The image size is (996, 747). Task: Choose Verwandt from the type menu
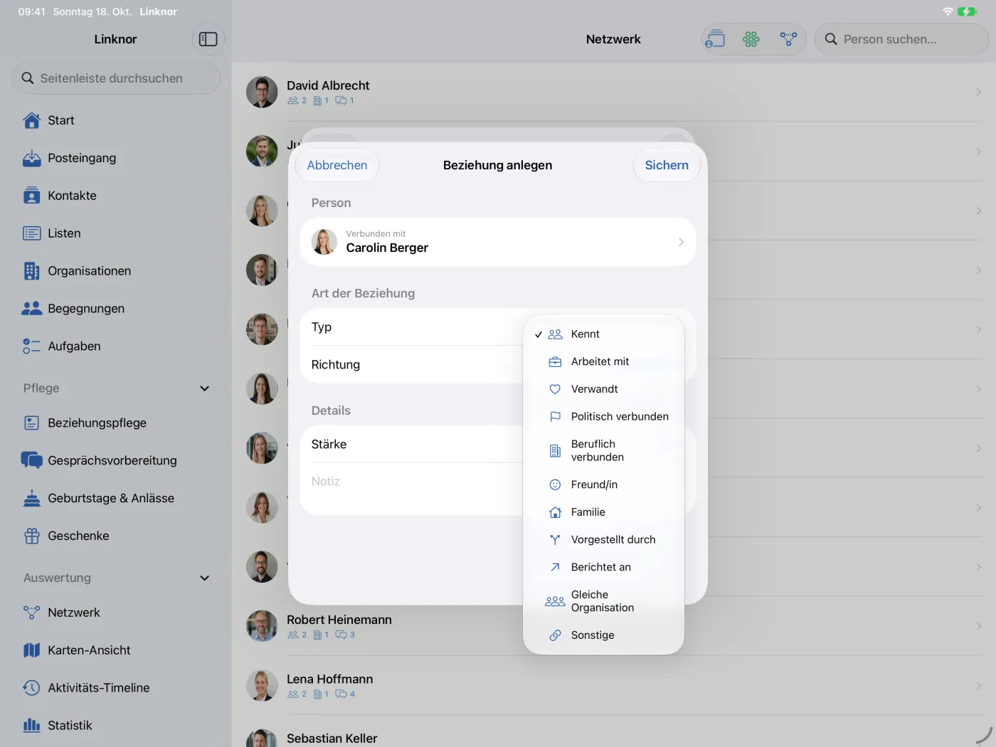click(603, 389)
